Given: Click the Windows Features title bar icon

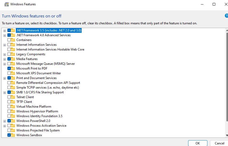Looking at the screenshot, I should (x=7, y=4).
